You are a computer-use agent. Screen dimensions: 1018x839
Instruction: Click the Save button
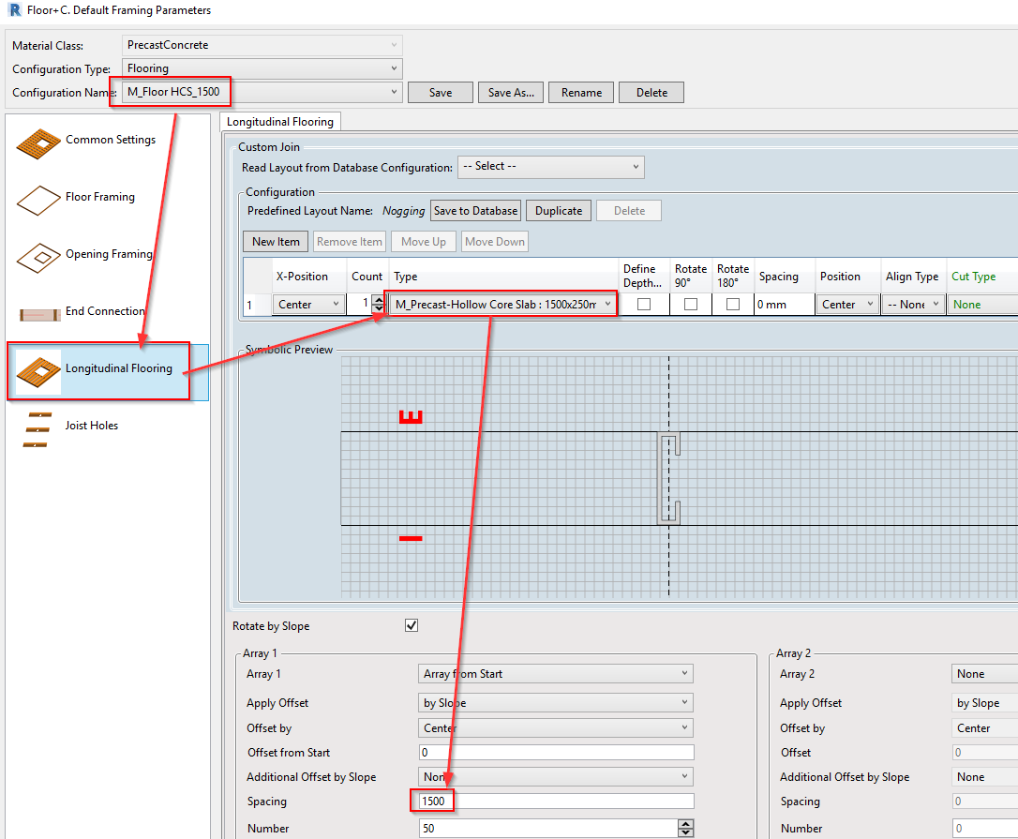click(441, 92)
